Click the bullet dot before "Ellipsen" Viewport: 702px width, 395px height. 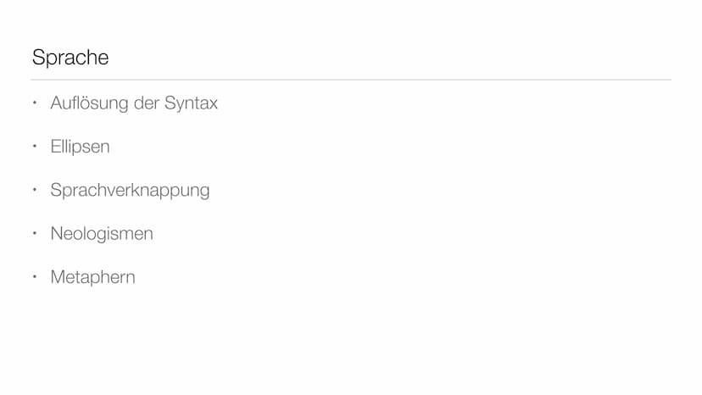click(x=35, y=147)
